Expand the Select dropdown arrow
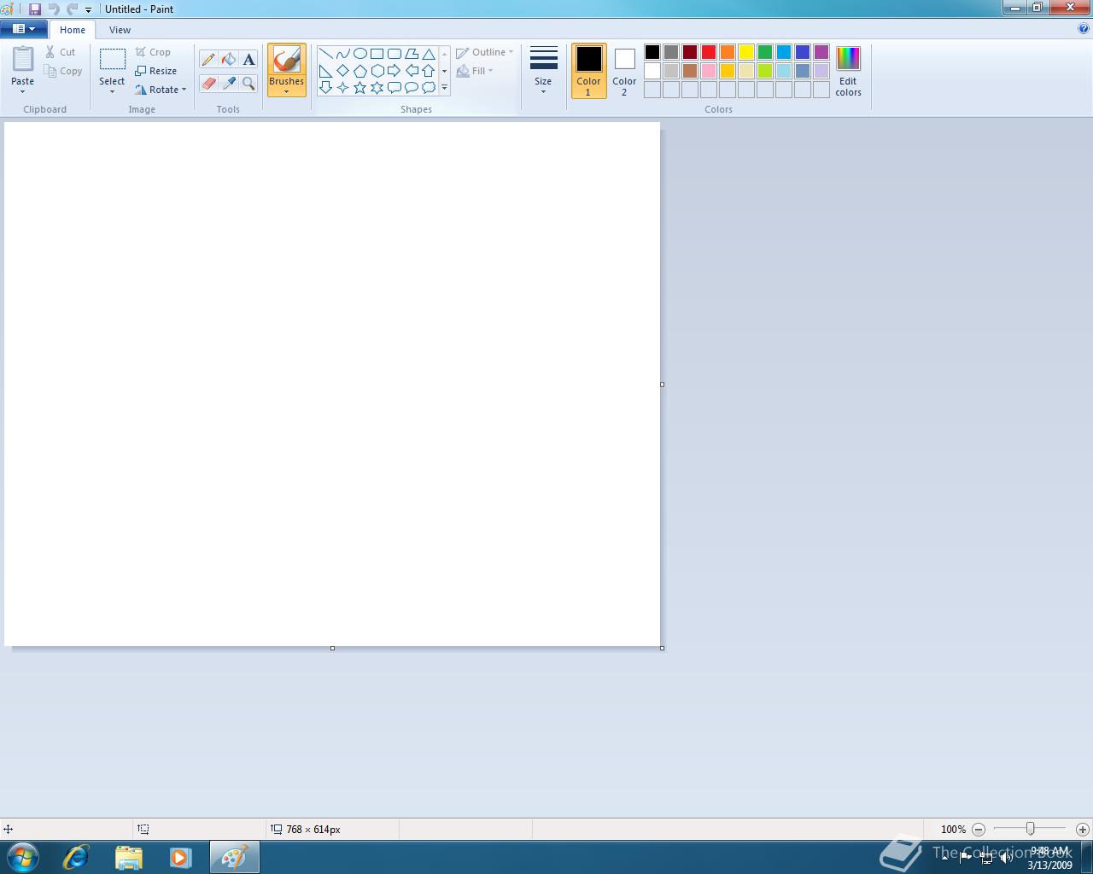This screenshot has width=1093, height=874. [112, 91]
